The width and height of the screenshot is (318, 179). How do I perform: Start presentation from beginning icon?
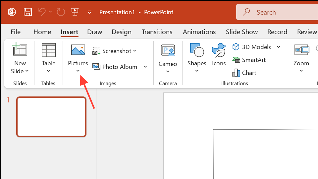coord(75,12)
